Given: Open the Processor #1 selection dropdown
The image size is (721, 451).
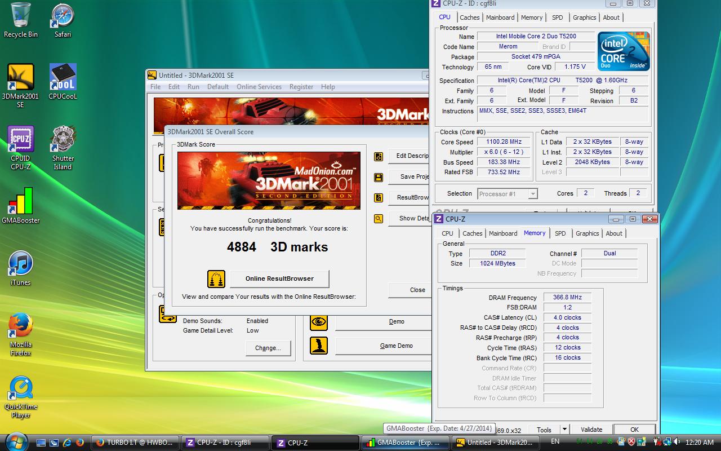Looking at the screenshot, I should pyautogui.click(x=508, y=193).
